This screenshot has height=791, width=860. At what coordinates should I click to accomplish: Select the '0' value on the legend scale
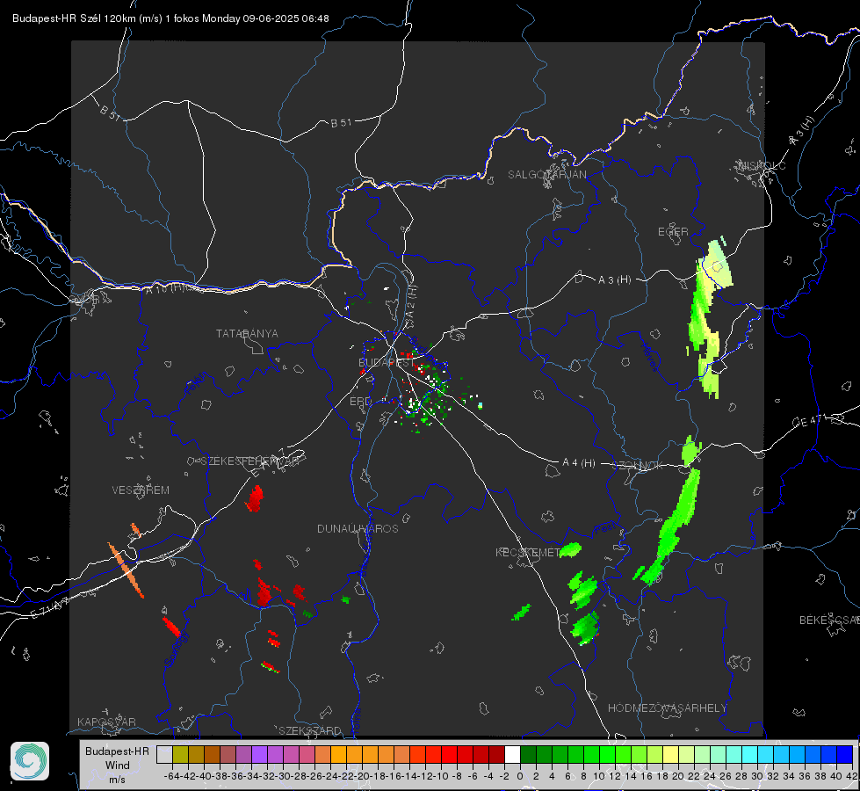(520, 776)
